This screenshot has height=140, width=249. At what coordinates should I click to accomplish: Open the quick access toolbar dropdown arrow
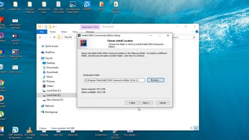pyautogui.click(x=54, y=26)
